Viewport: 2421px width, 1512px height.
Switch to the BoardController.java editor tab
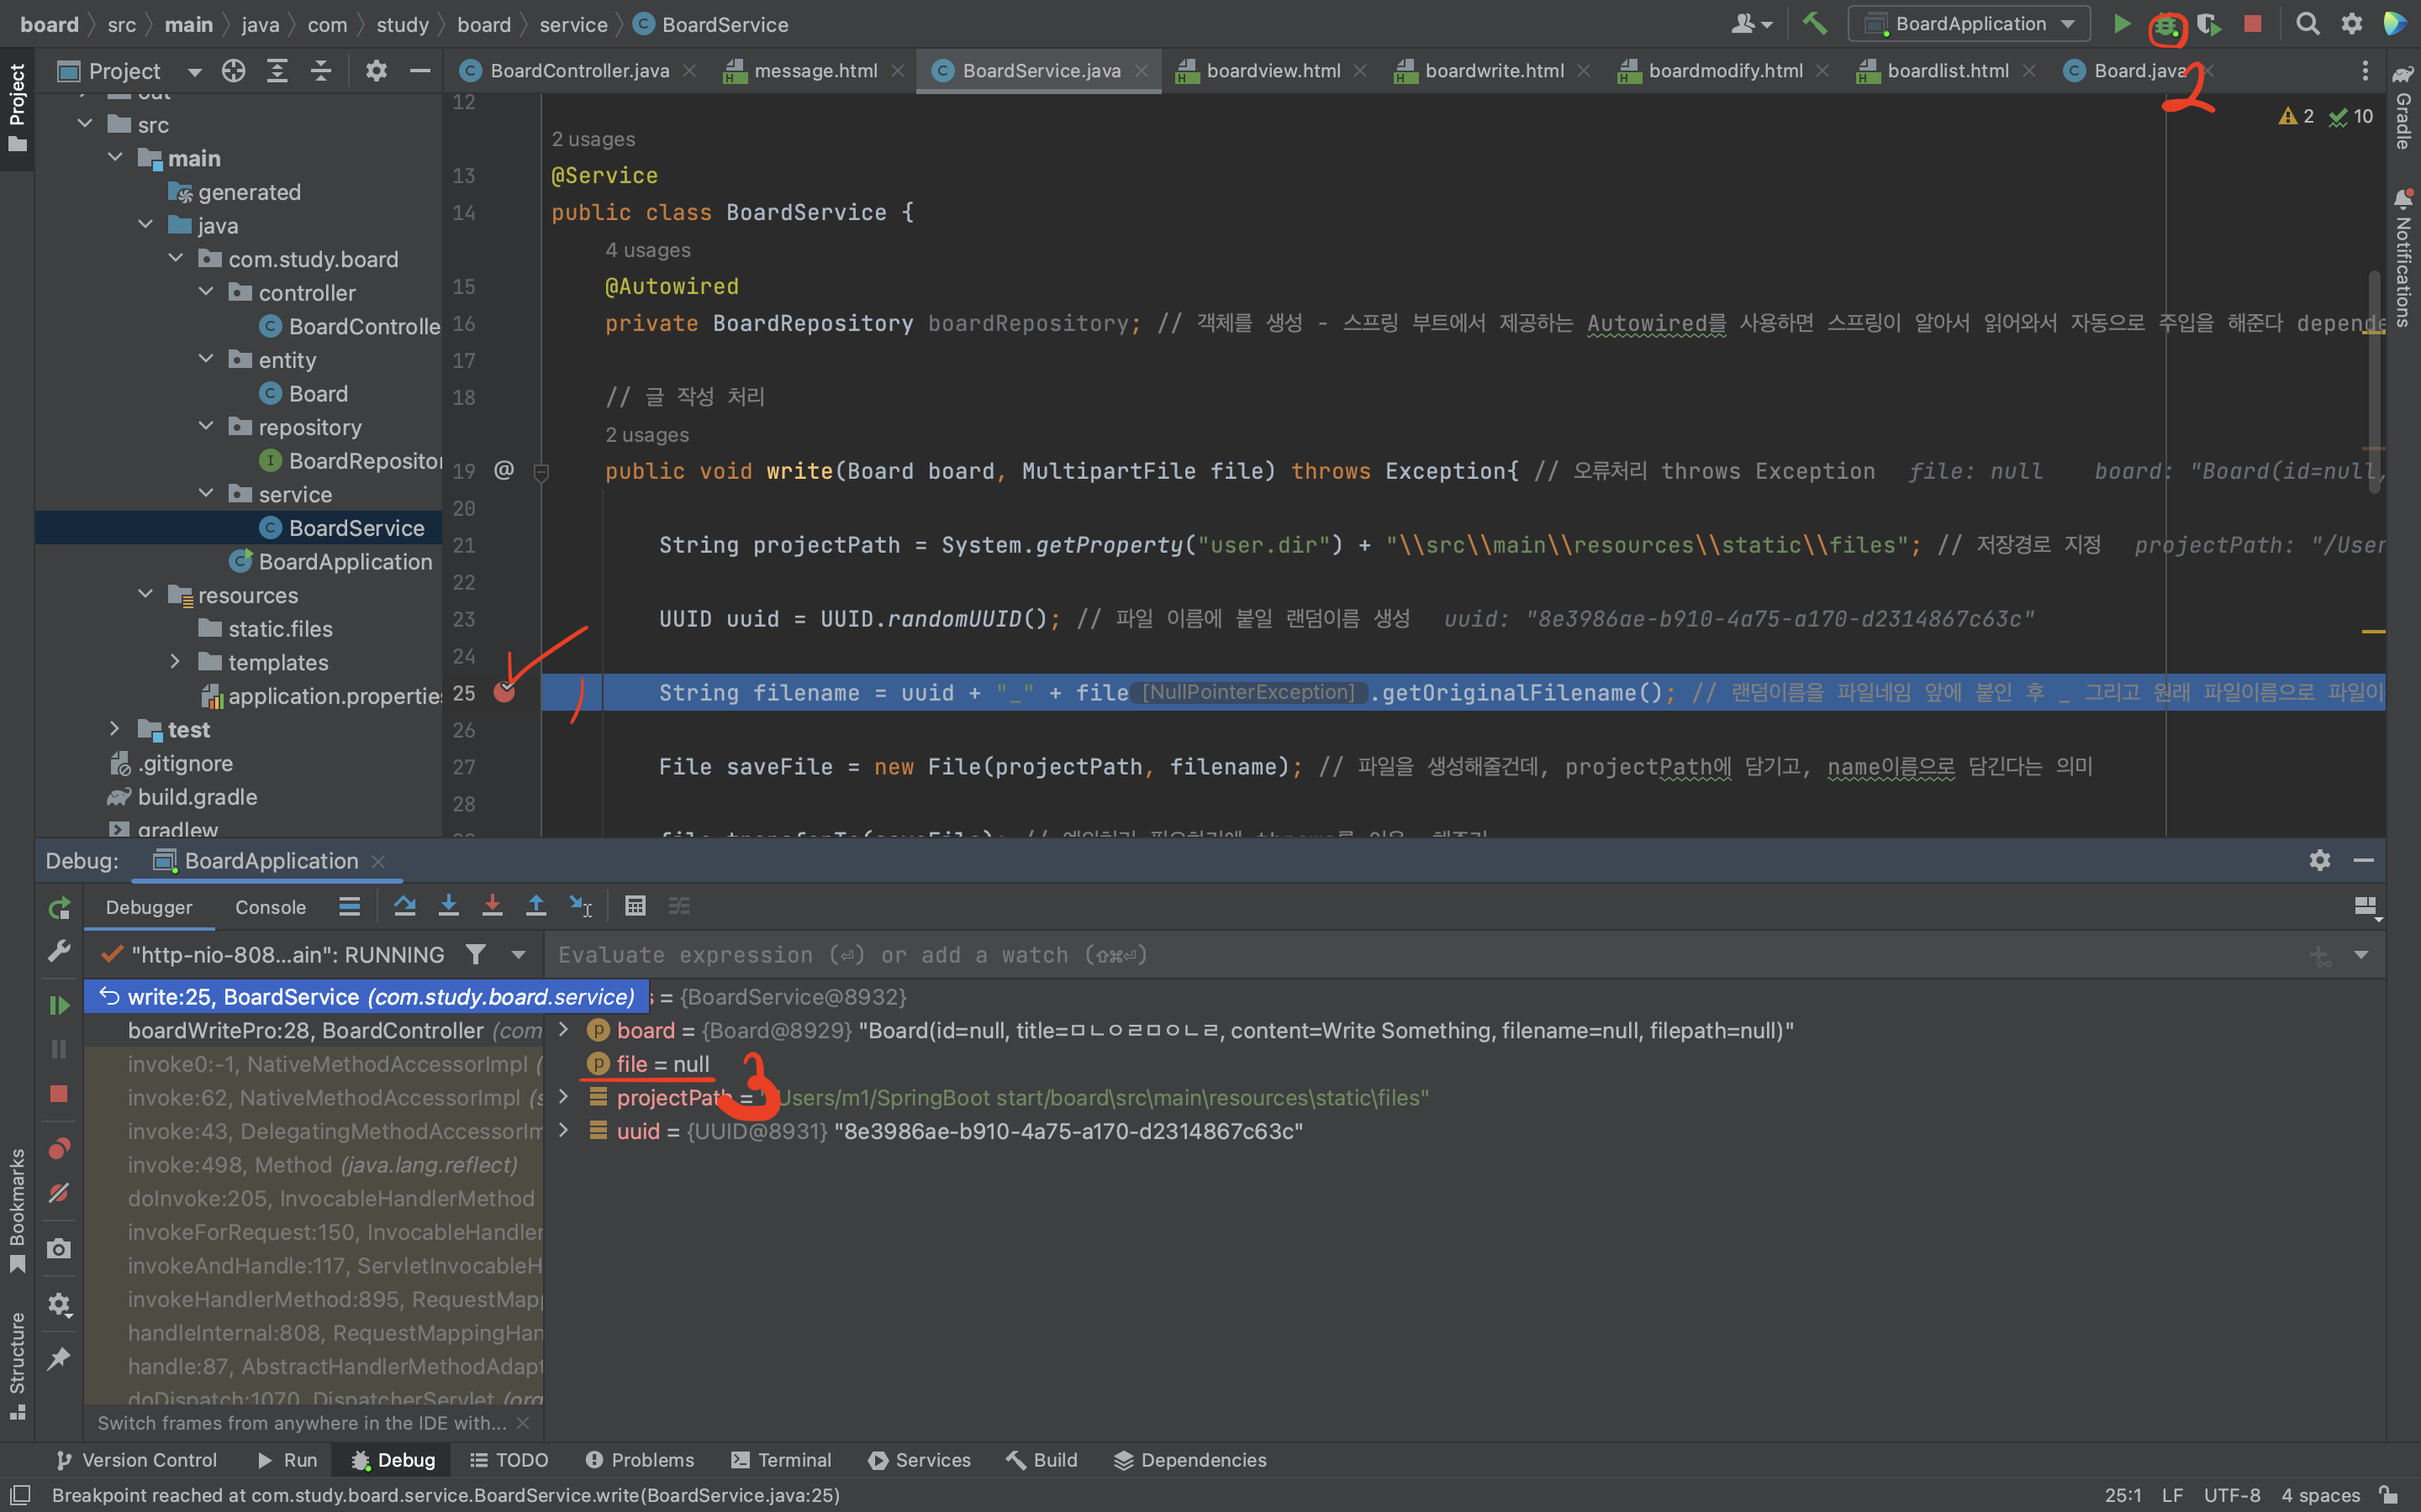point(578,71)
